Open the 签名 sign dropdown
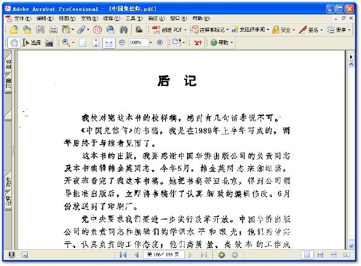Screen dimensions: 361x266 (310, 29)
